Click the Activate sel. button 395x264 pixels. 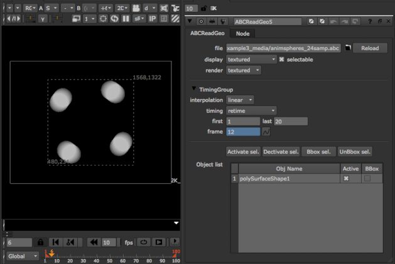click(x=243, y=151)
